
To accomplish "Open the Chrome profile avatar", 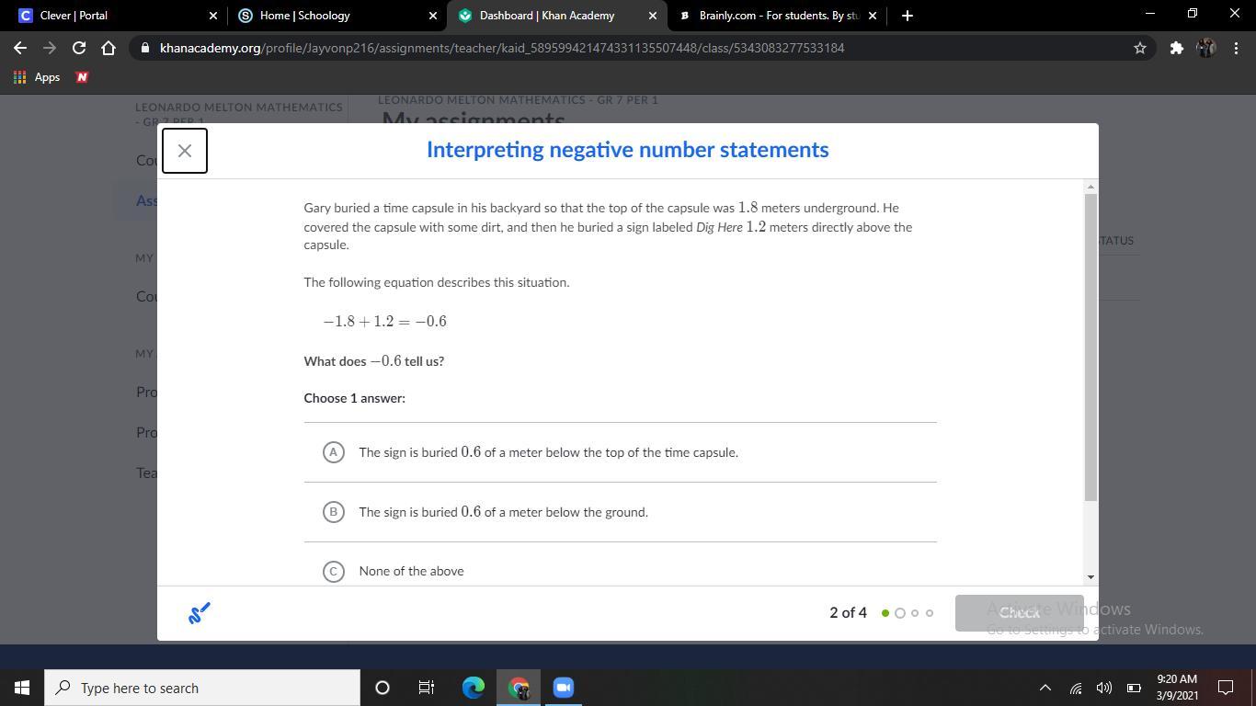I will coord(1206,48).
